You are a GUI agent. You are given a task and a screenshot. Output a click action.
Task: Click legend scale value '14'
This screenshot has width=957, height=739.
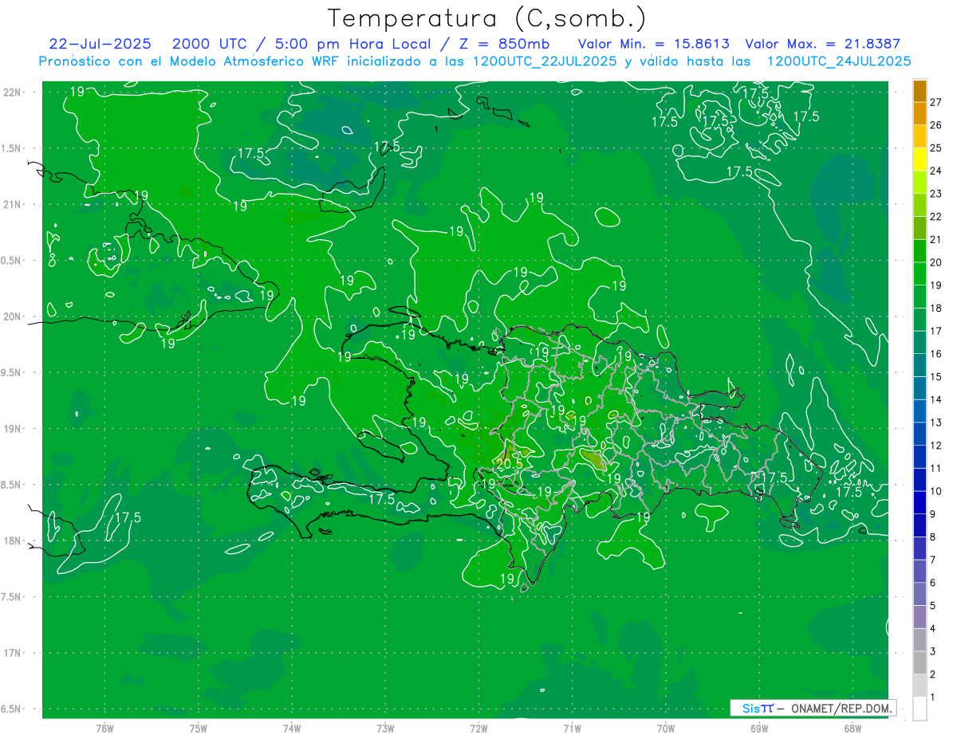click(x=935, y=399)
